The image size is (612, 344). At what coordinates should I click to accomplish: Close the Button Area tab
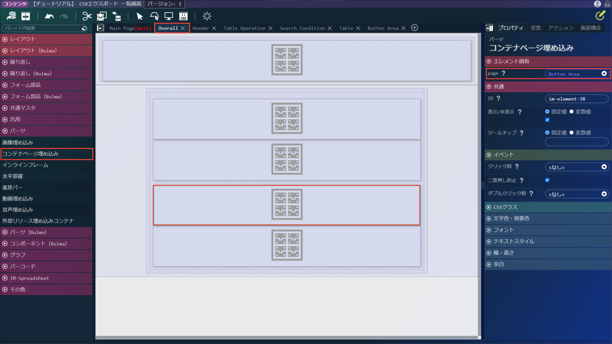click(403, 28)
